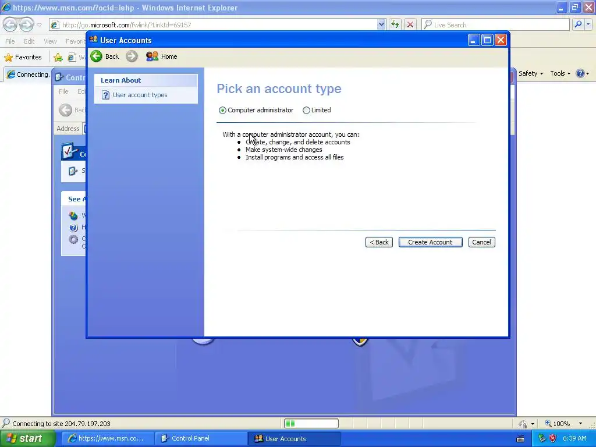
Task: Open the Safety dropdown menu
Action: 531,73
